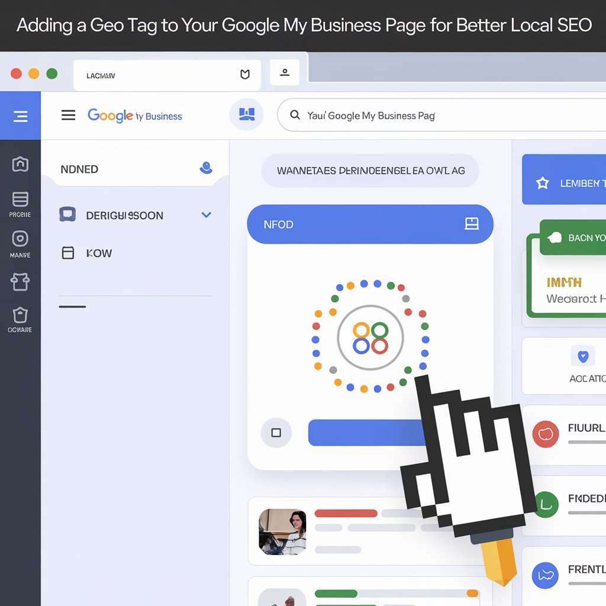
Task: Click the shirt icon in the left sidebar
Action: click(21, 282)
